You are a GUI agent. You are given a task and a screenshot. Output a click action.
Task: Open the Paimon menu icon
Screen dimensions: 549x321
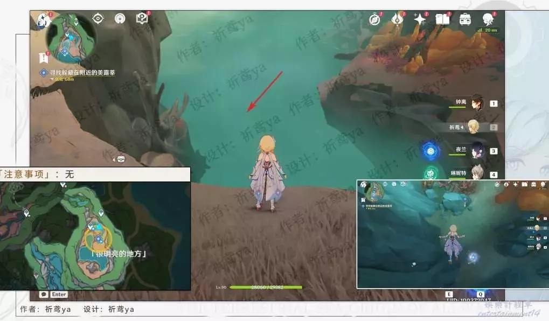(x=42, y=20)
